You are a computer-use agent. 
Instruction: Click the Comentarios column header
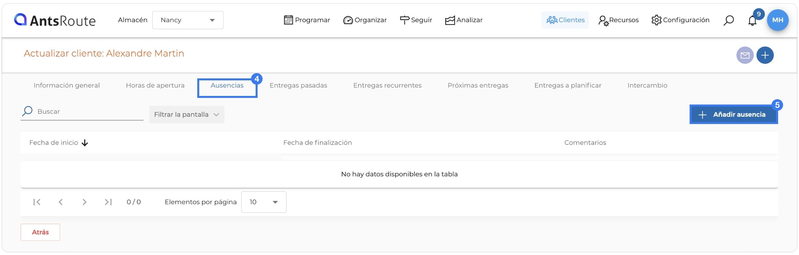(585, 143)
